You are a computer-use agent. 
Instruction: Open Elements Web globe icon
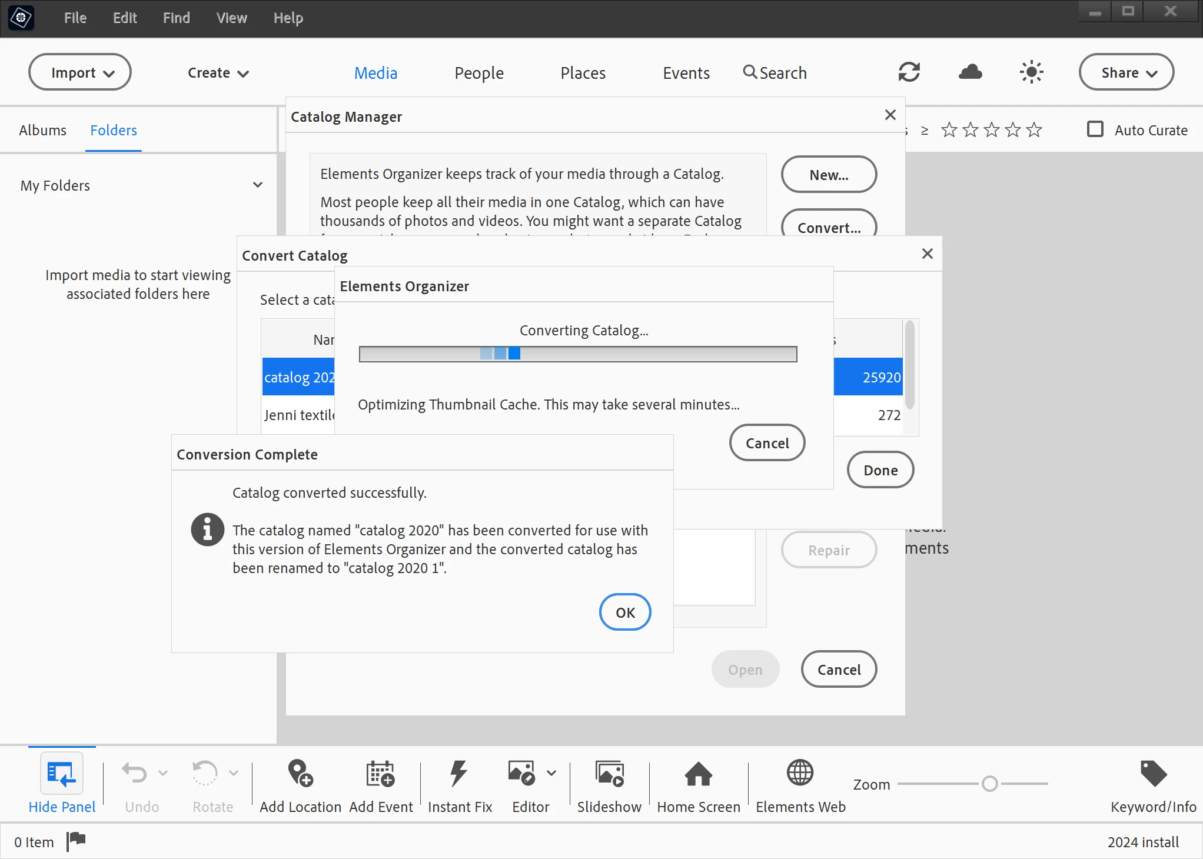[800, 773]
